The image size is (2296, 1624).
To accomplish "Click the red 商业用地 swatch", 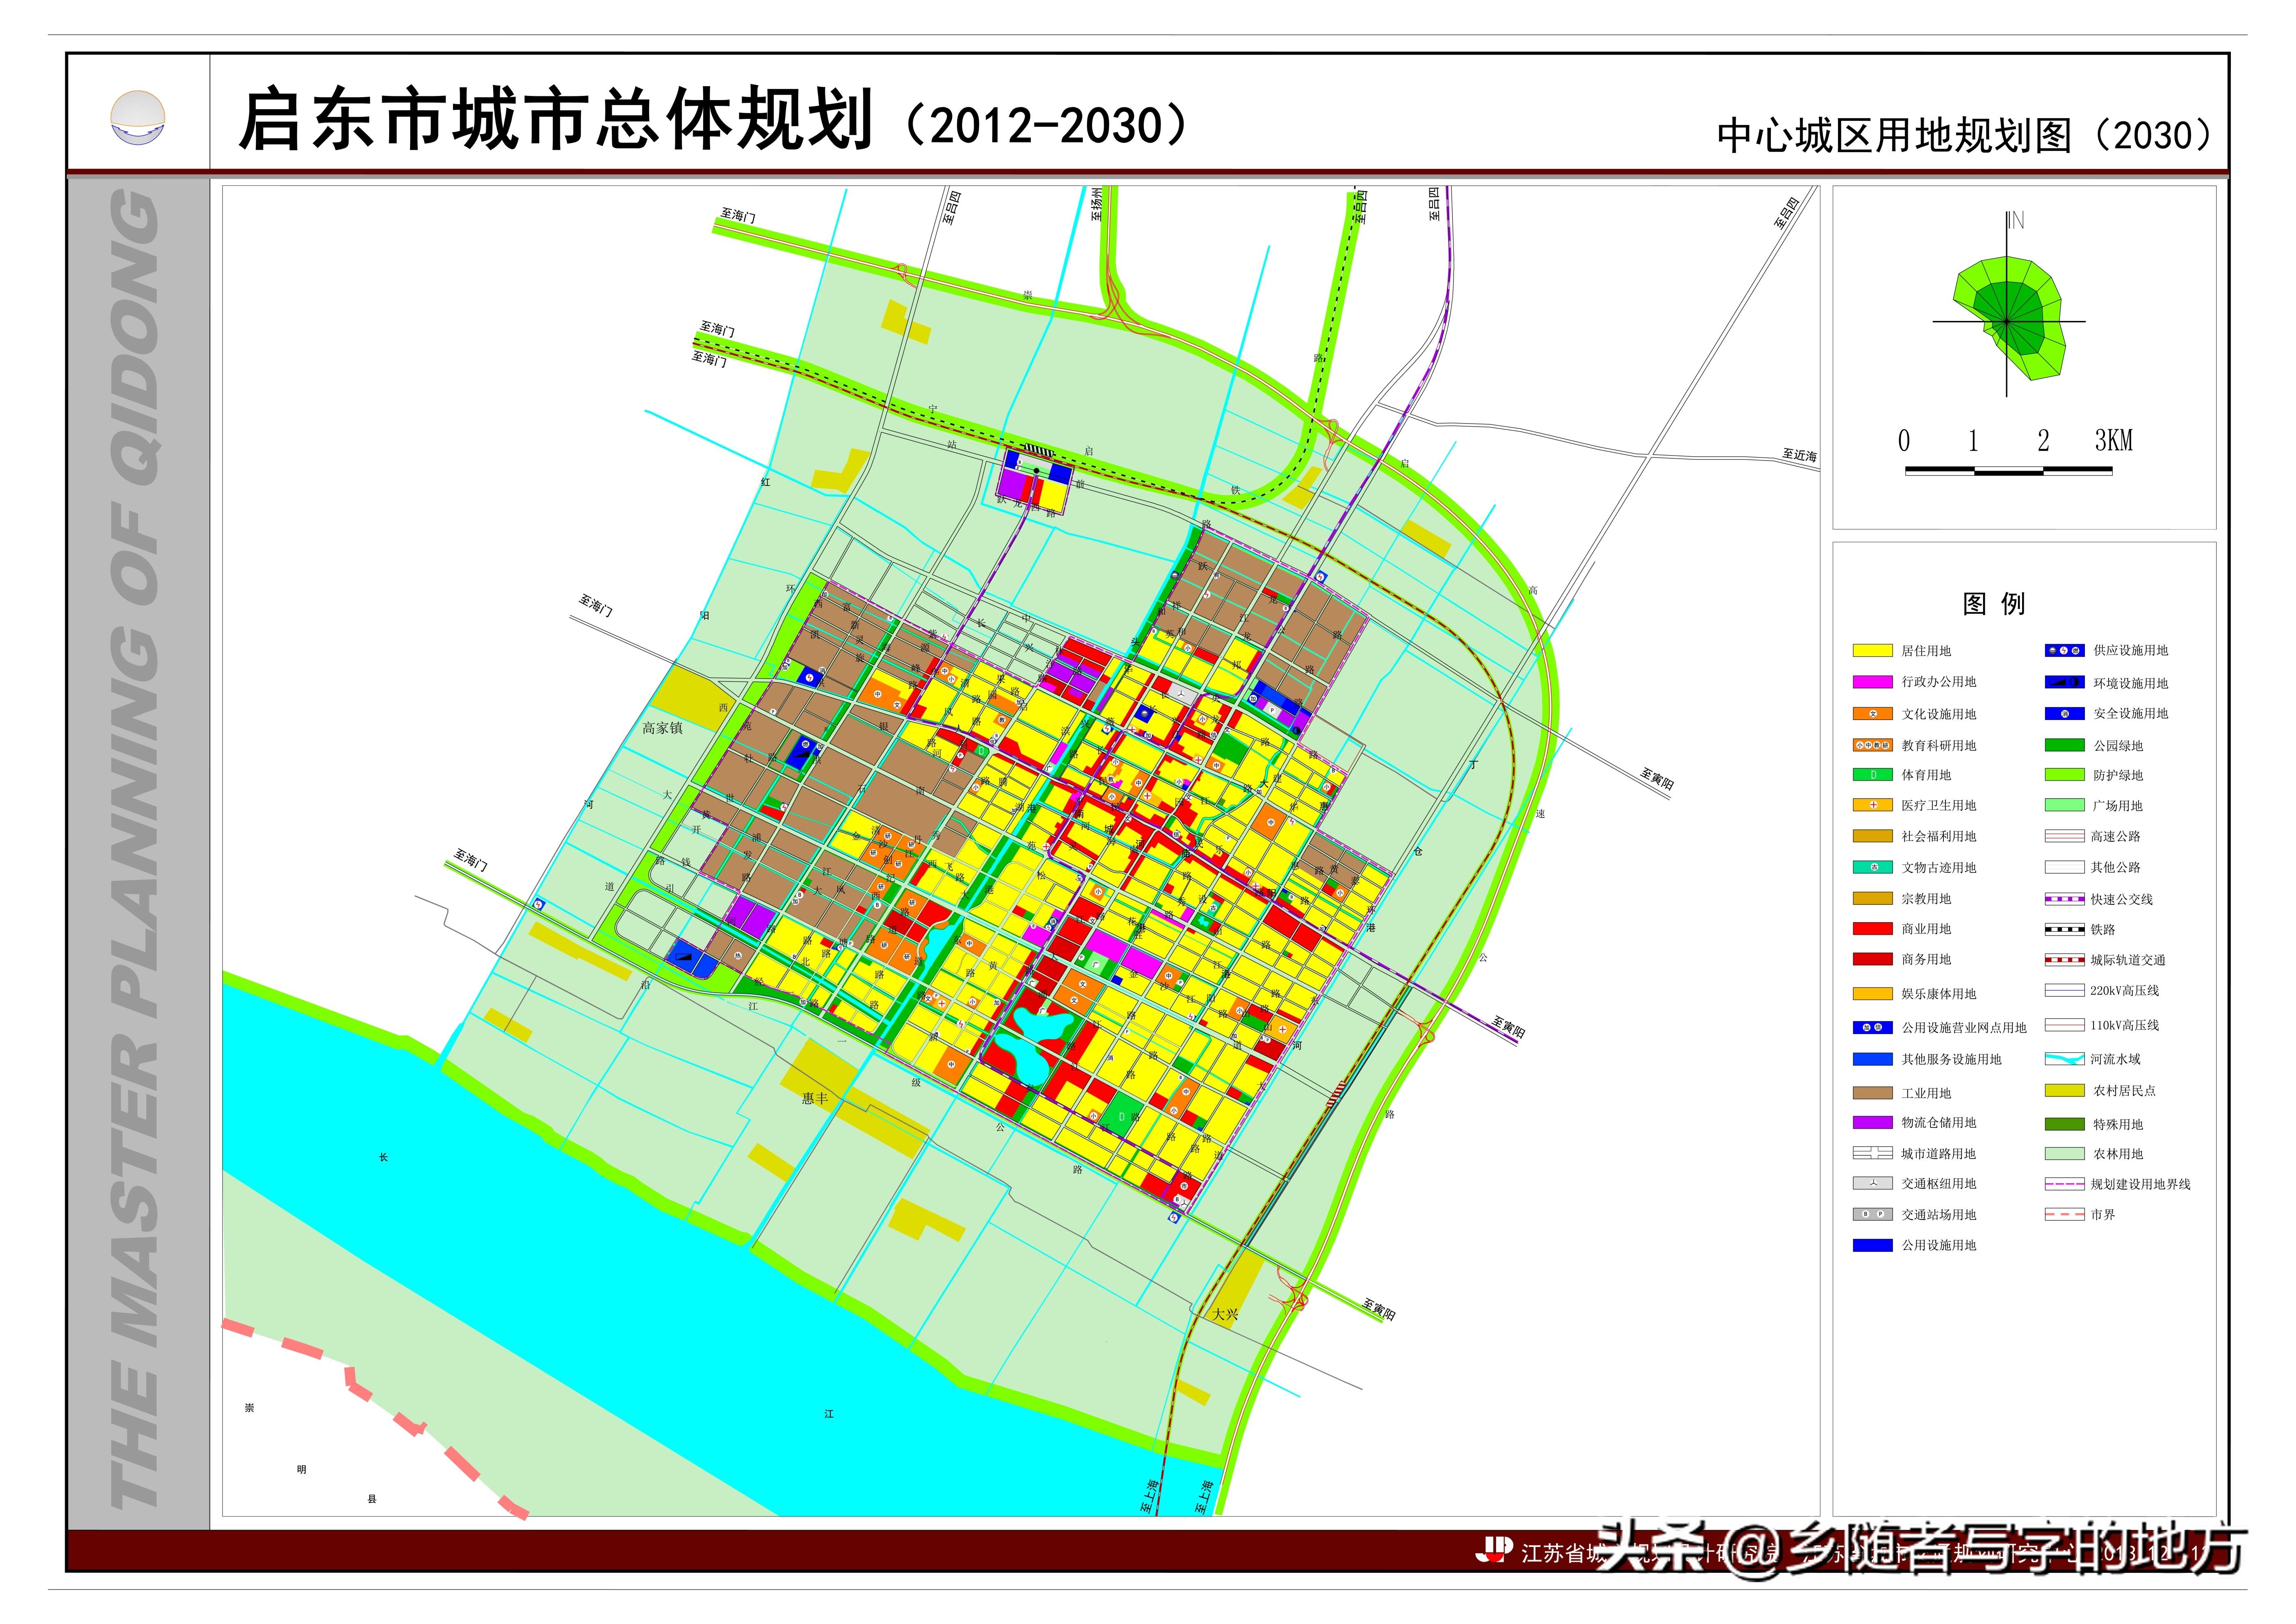I will pyautogui.click(x=1872, y=929).
